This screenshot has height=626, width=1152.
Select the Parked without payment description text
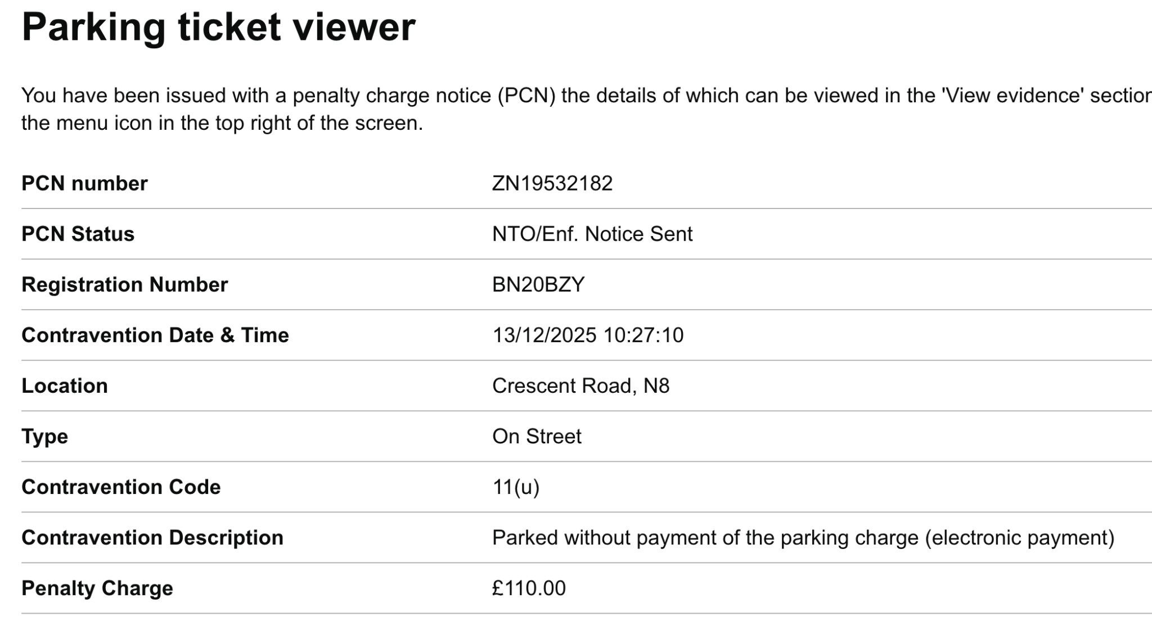pyautogui.click(x=803, y=538)
